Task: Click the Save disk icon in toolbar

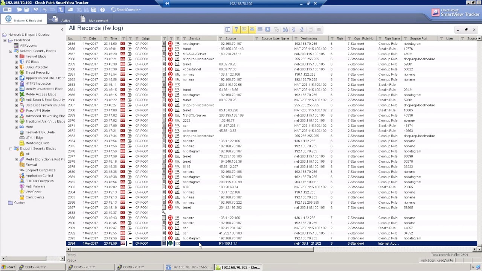Action: [26, 9]
